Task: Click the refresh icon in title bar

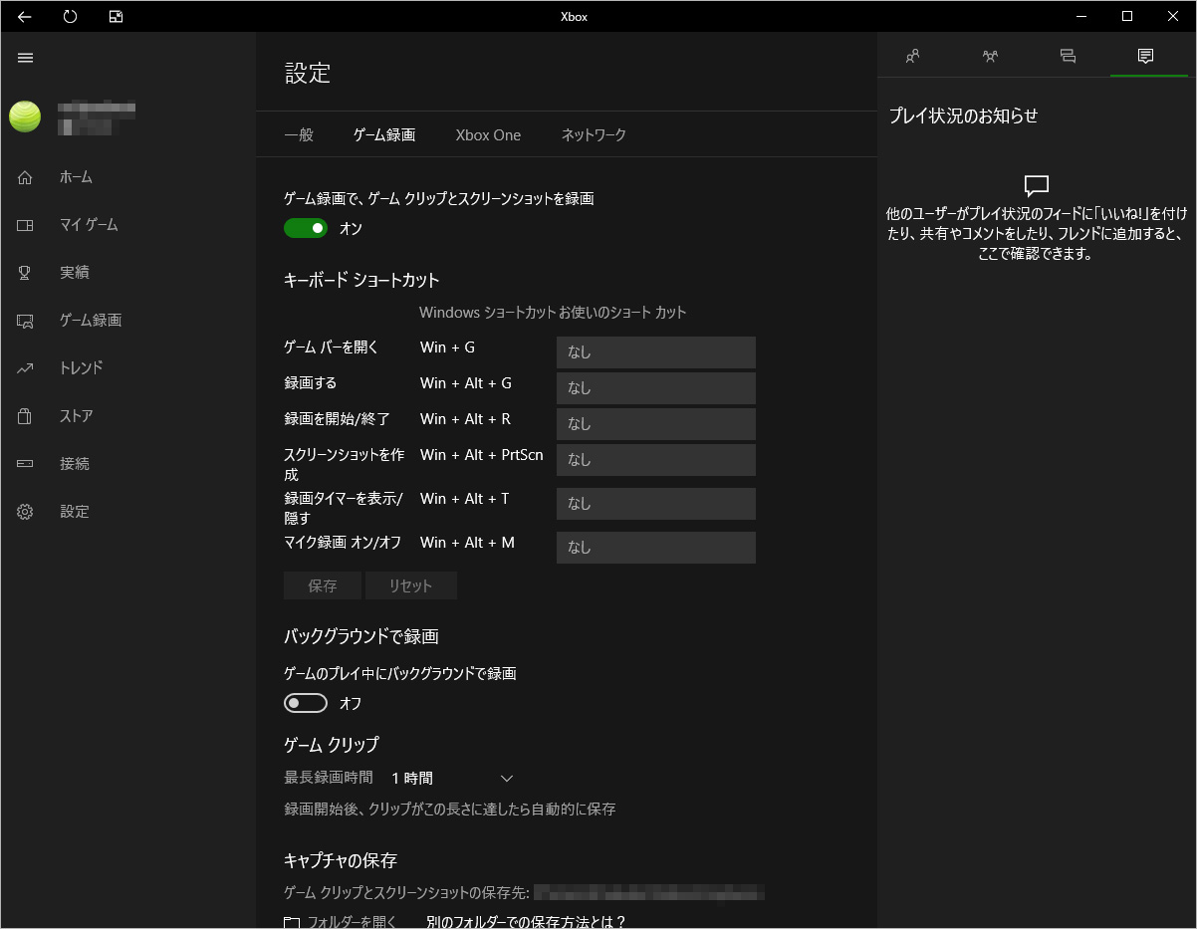Action: click(70, 16)
